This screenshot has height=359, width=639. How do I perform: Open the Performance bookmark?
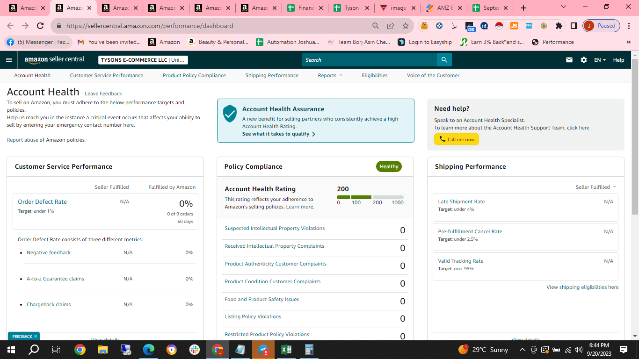click(552, 42)
